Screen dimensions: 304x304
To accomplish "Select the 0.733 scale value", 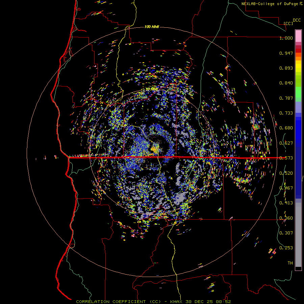I will point(286,113).
